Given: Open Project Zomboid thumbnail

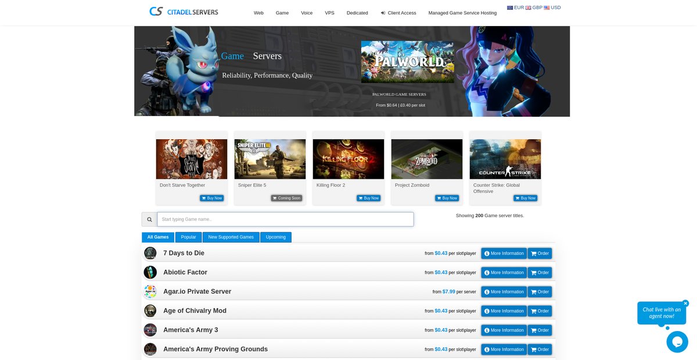Looking at the screenshot, I should tap(427, 159).
